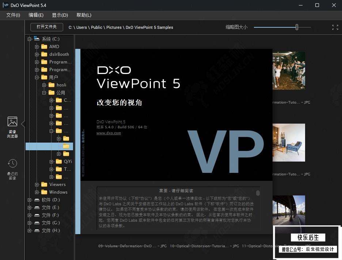Open the 帮助(L) menu
This screenshot has width=342, height=260.
84,15
